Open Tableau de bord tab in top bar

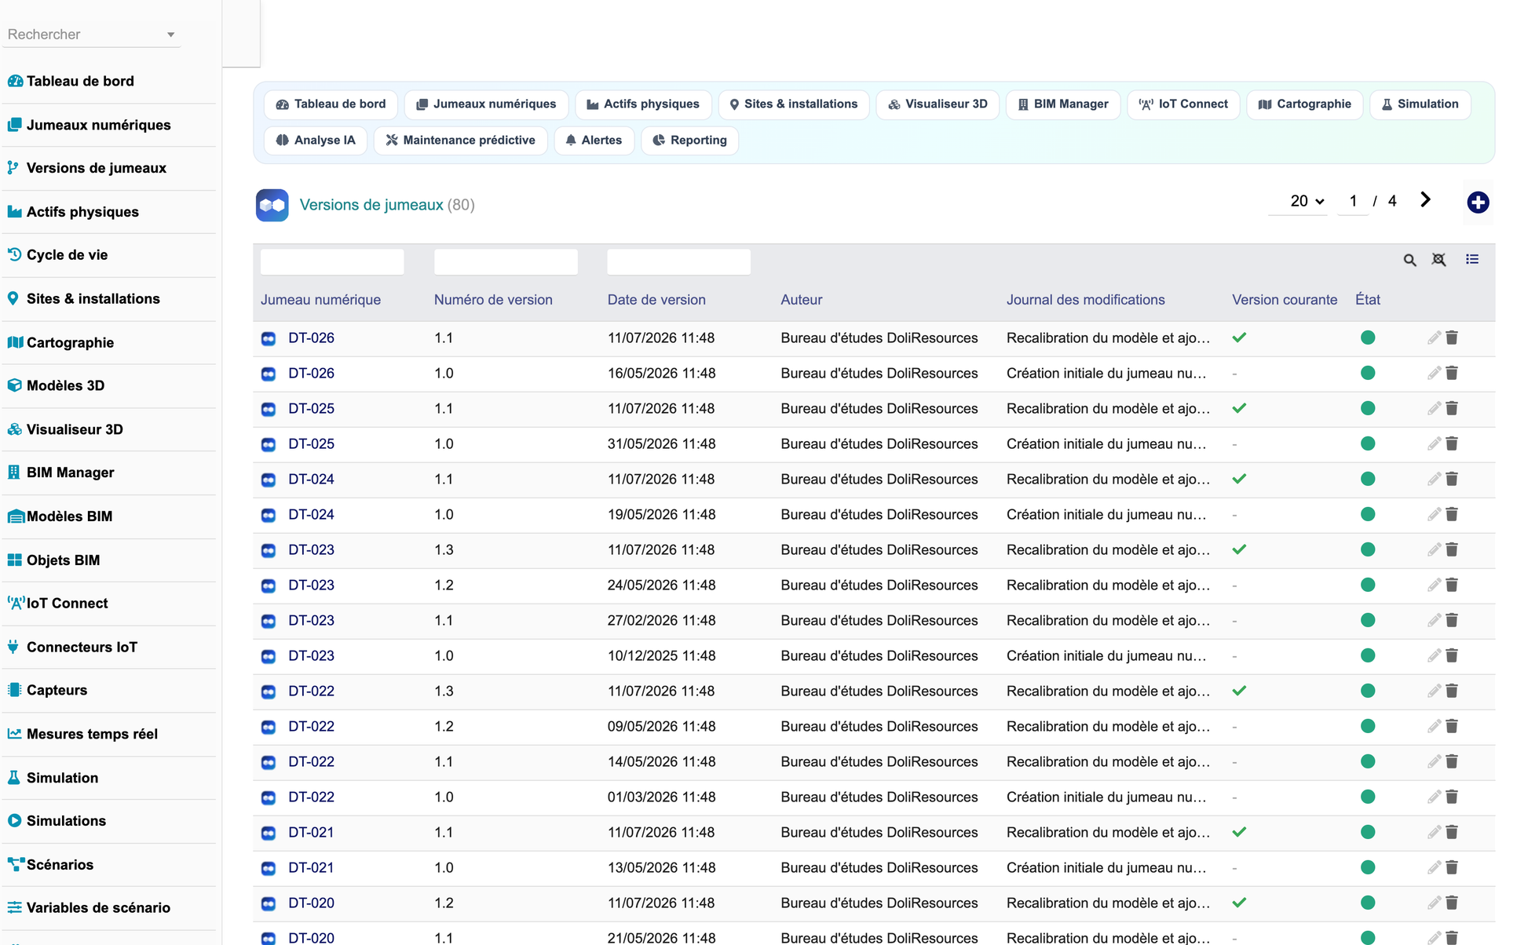pos(331,104)
